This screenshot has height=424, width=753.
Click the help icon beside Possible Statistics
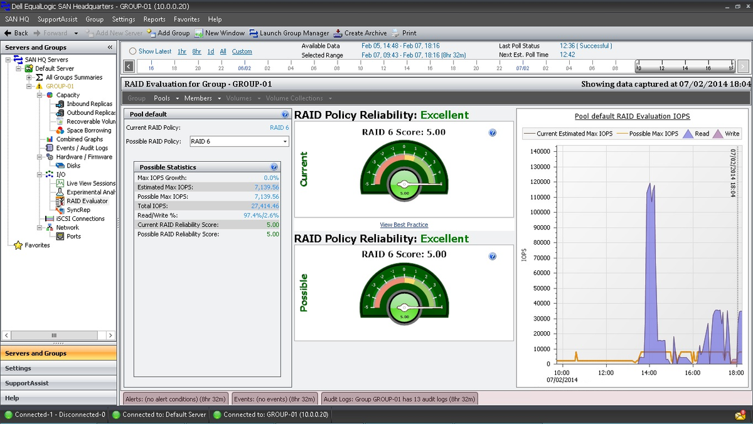click(x=274, y=167)
